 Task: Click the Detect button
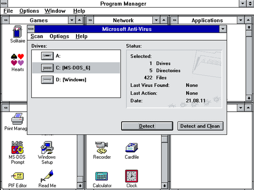[147, 126]
